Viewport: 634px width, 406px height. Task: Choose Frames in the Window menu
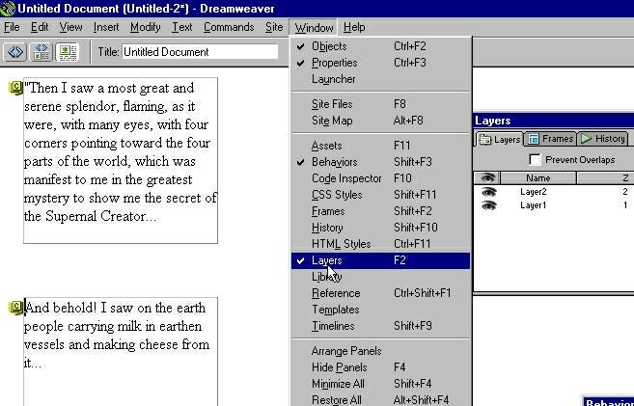tap(380, 211)
